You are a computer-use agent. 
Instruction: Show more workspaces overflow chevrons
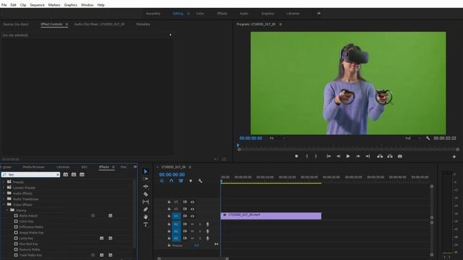319,13
